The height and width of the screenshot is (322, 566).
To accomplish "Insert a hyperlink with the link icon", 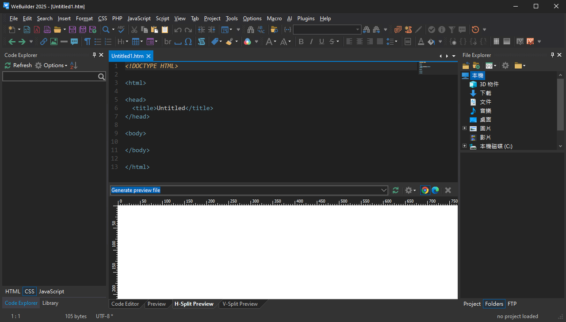I will 43,42.
